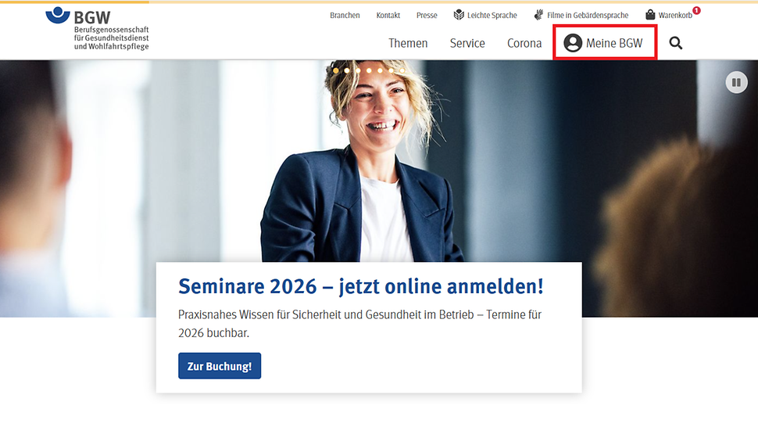Open the Corona menu item
This screenshot has width=758, height=427.
click(524, 43)
